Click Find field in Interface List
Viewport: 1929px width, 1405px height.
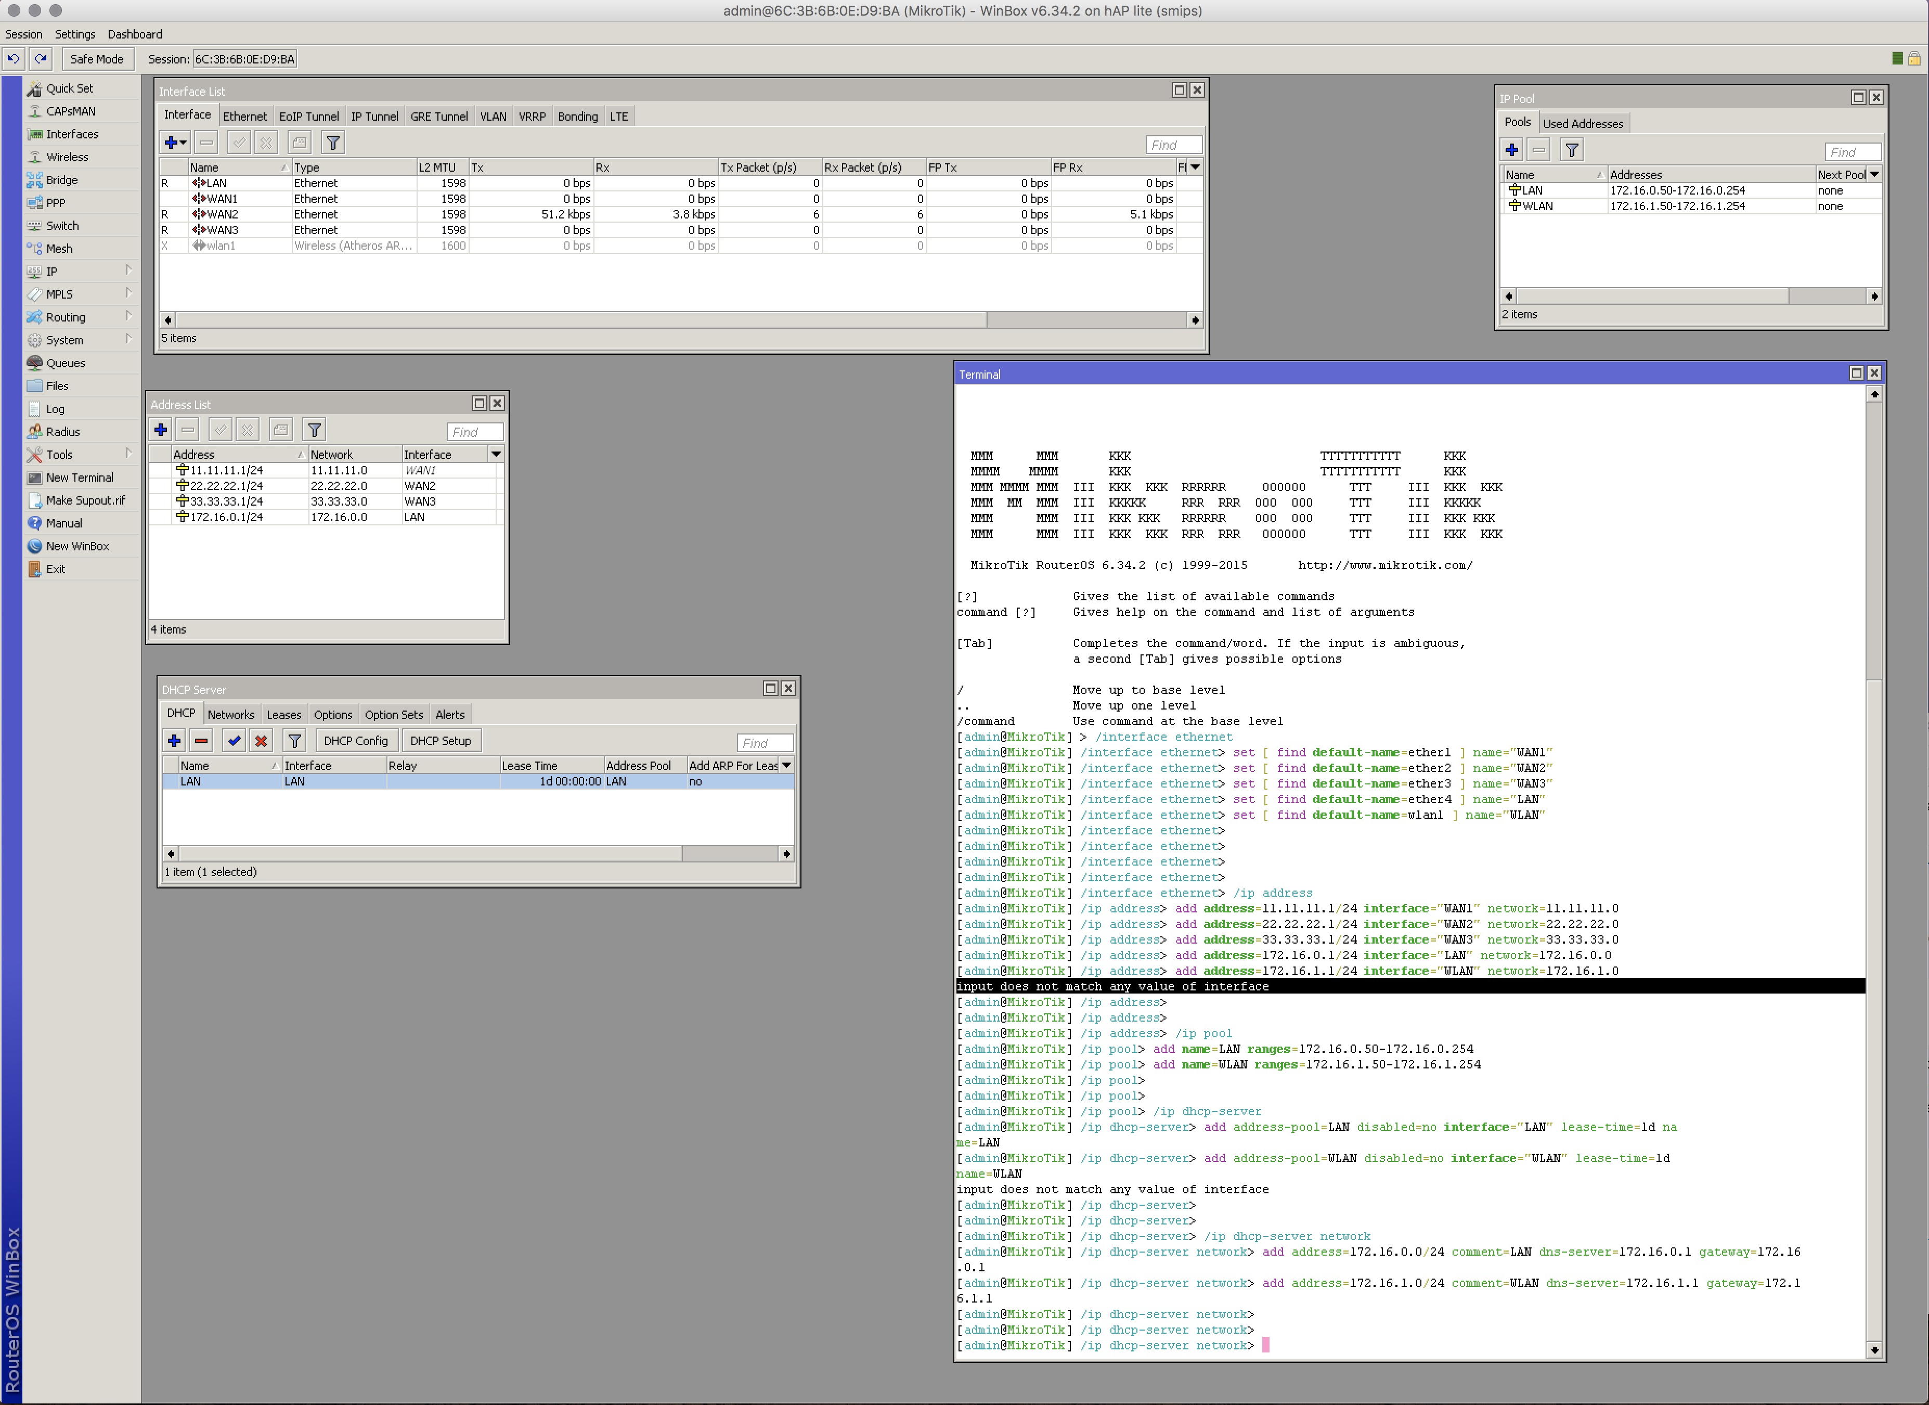coord(1173,145)
